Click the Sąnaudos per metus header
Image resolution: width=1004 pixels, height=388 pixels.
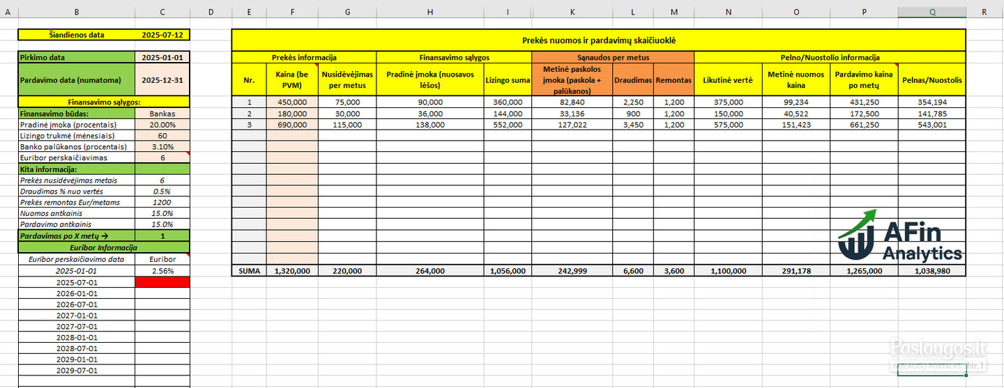point(613,57)
